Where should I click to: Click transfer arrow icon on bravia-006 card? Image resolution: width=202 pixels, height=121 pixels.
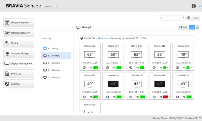[x=91, y=68]
